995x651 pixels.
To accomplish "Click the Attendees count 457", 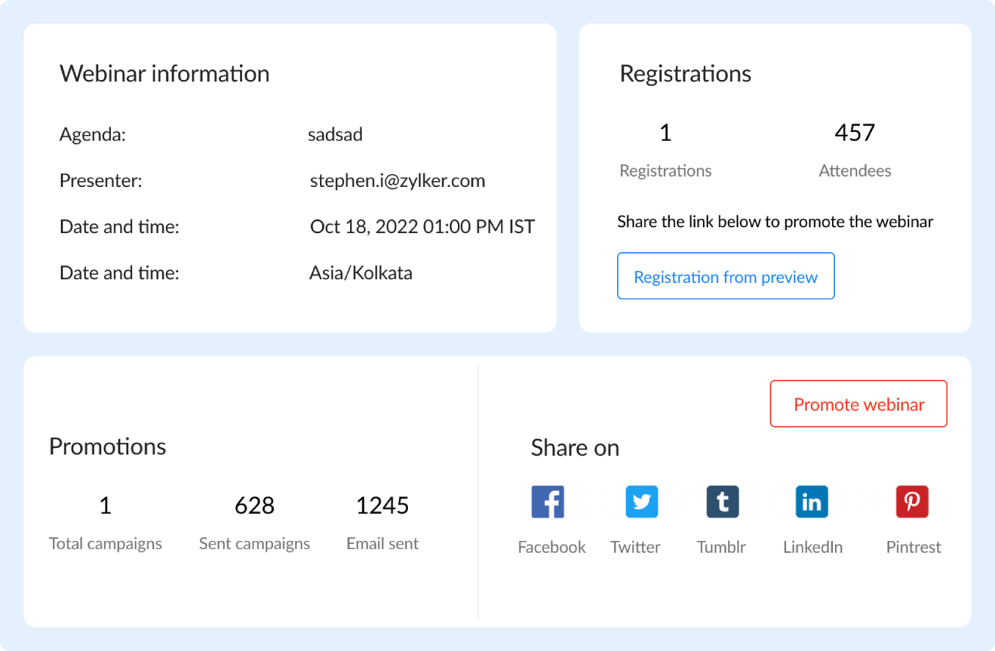I will point(855,133).
